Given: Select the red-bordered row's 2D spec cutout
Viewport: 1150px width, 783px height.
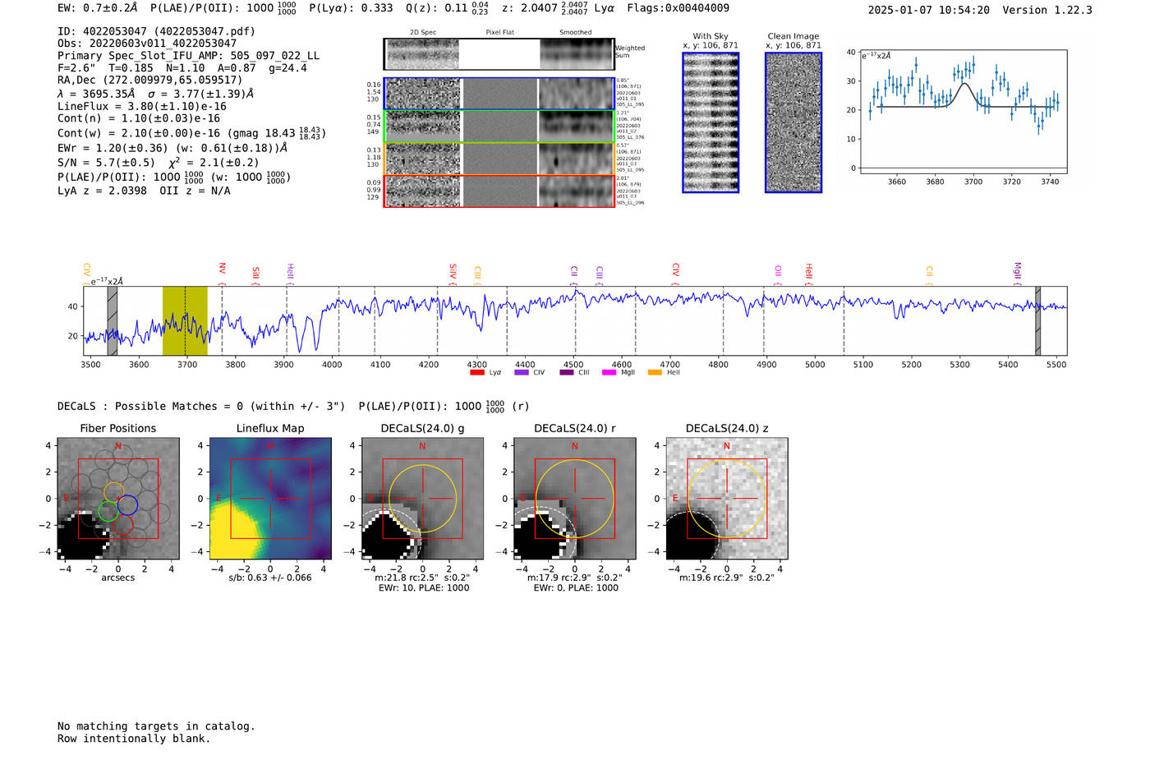Looking at the screenshot, I should click(423, 191).
